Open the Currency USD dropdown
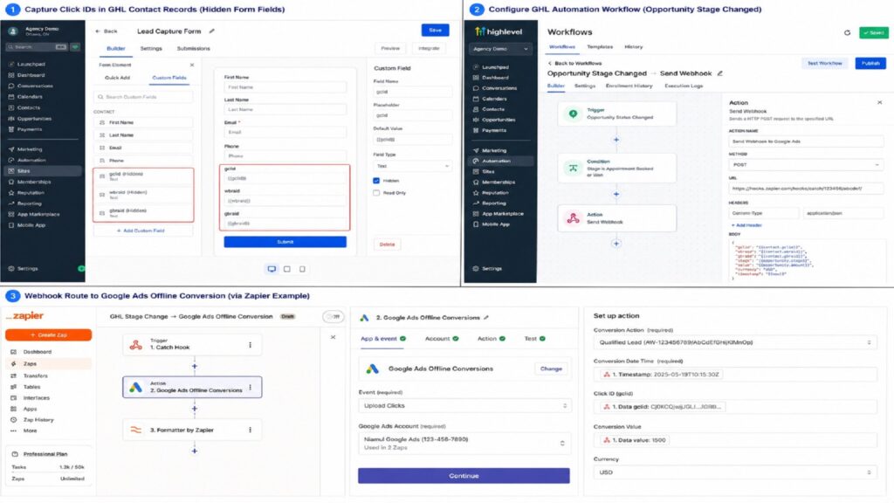 [x=735, y=472]
